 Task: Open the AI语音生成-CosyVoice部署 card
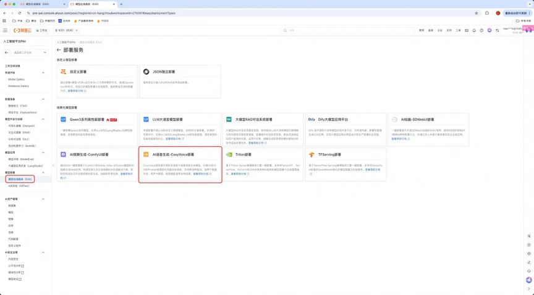click(x=180, y=164)
